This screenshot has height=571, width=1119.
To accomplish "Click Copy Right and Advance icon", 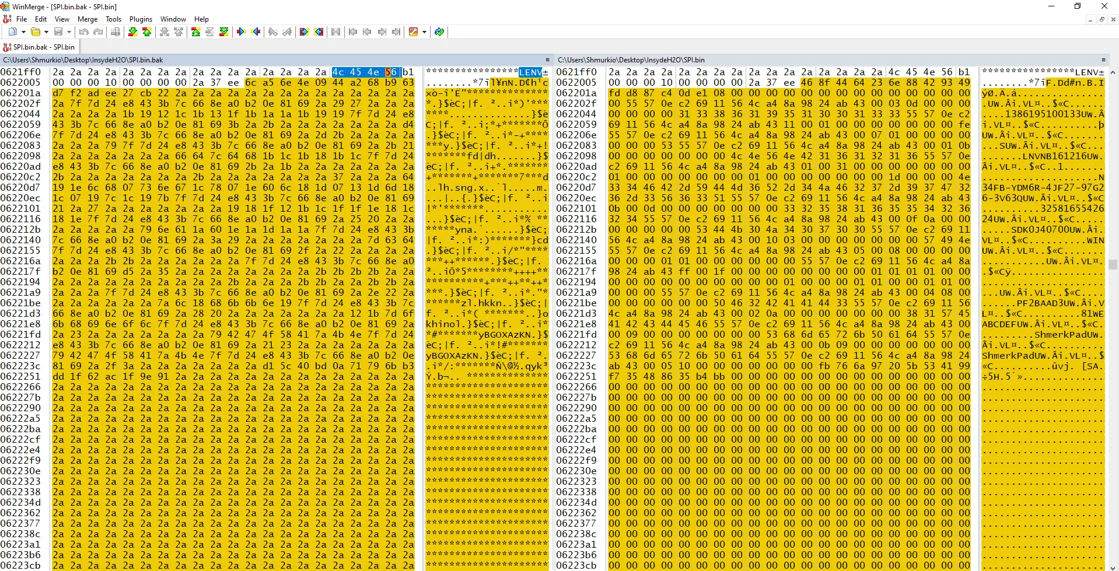I will [272, 32].
